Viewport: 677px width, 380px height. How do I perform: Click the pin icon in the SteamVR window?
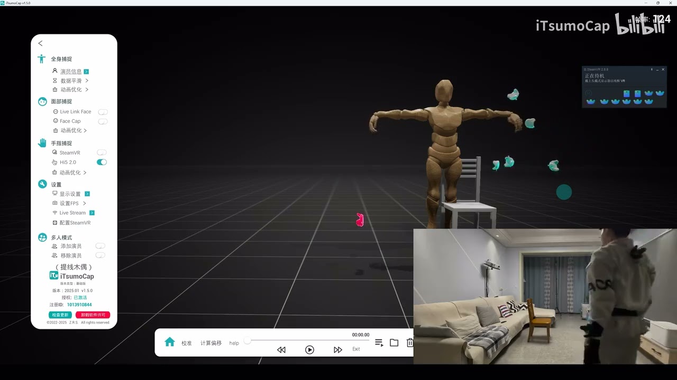pyautogui.click(x=652, y=69)
